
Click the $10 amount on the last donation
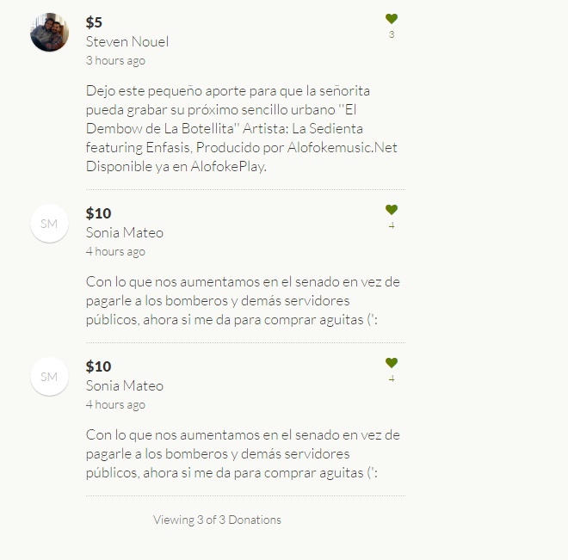(98, 366)
